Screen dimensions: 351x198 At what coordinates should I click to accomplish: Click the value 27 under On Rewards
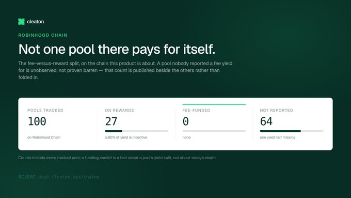[111, 121]
